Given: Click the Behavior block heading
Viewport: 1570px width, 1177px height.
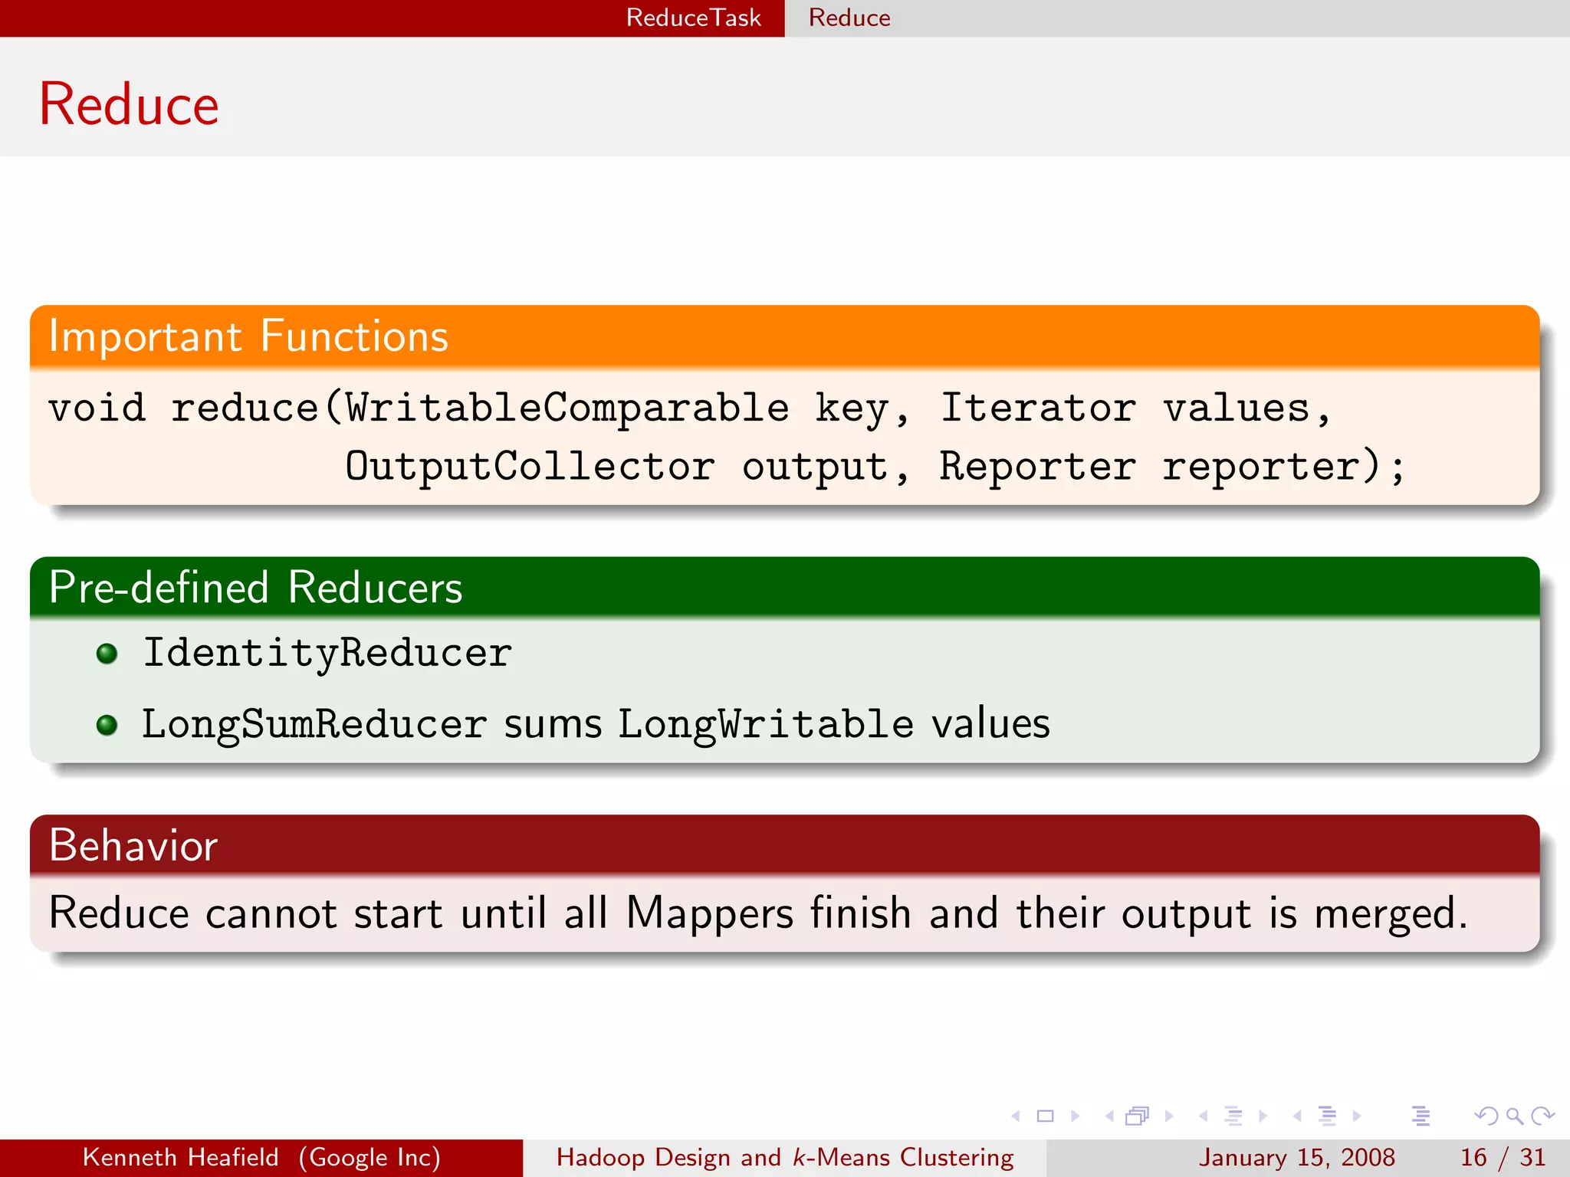Looking at the screenshot, I should pyautogui.click(x=133, y=845).
